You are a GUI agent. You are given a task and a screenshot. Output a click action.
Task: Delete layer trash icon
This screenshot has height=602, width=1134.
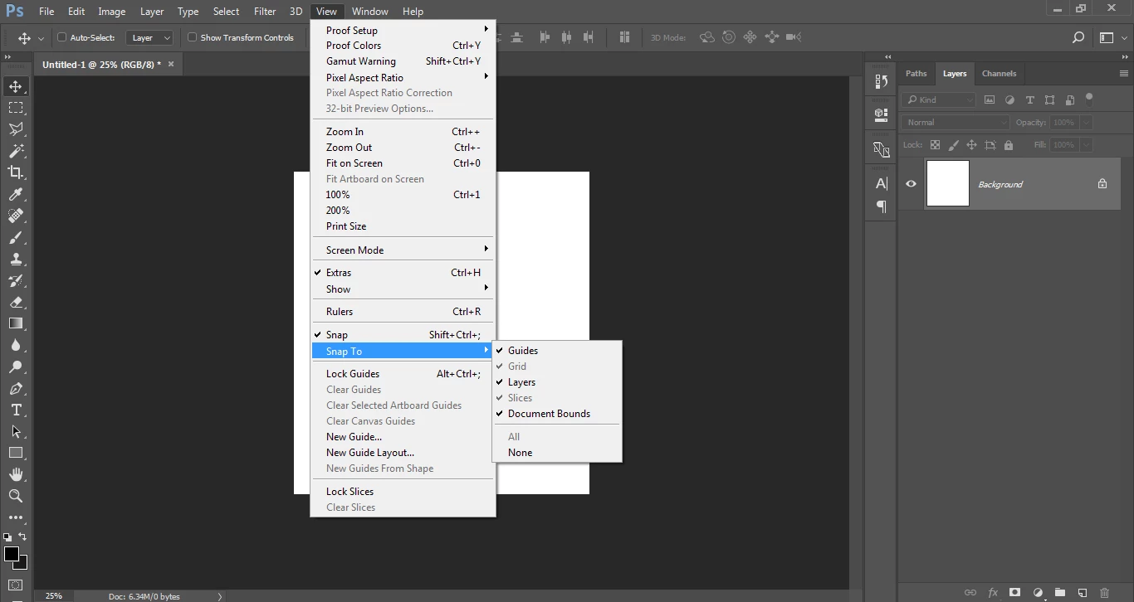click(1105, 593)
